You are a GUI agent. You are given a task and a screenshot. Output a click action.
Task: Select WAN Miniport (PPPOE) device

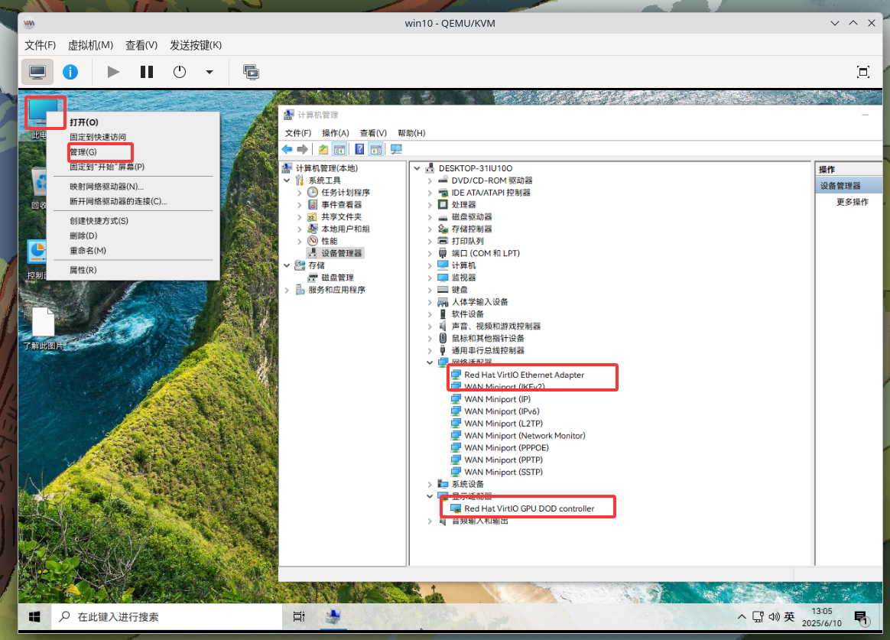(506, 448)
